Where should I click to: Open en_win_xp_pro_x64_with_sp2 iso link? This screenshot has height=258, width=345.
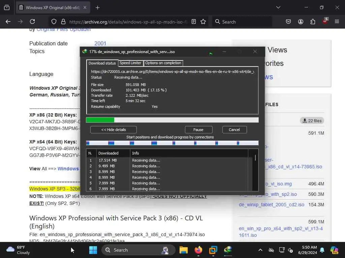point(281,232)
